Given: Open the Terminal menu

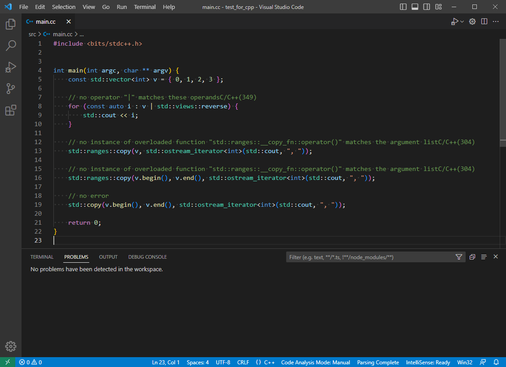Looking at the screenshot, I should pyautogui.click(x=144, y=7).
